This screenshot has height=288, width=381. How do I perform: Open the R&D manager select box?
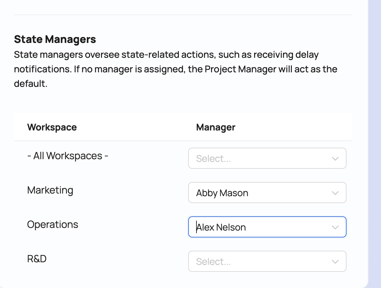(258, 262)
